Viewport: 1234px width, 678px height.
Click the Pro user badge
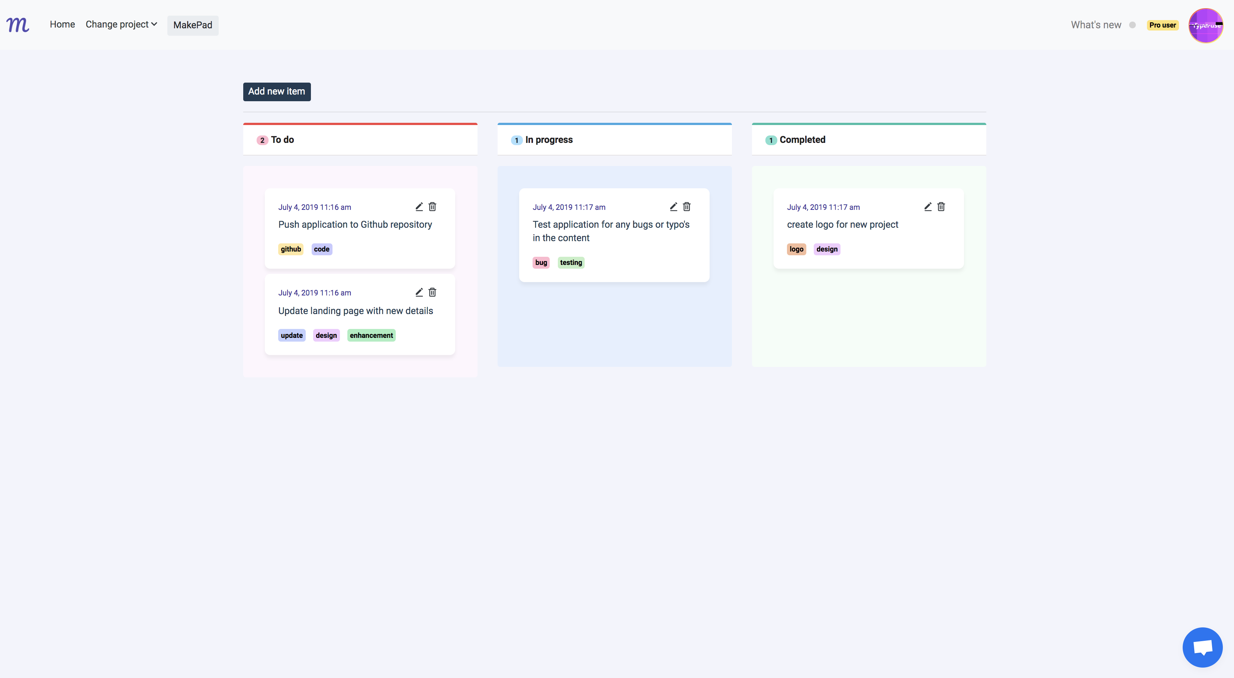point(1162,25)
